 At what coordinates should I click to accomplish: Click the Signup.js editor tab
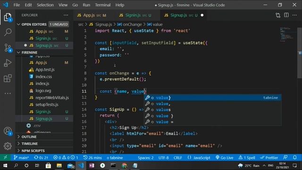coord(183,15)
